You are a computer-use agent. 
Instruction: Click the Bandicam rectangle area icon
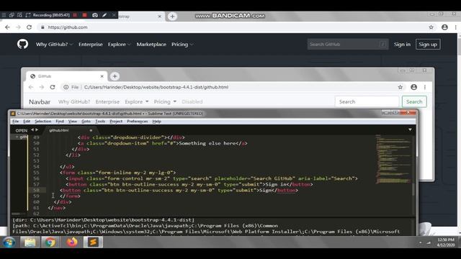[x=27, y=15]
